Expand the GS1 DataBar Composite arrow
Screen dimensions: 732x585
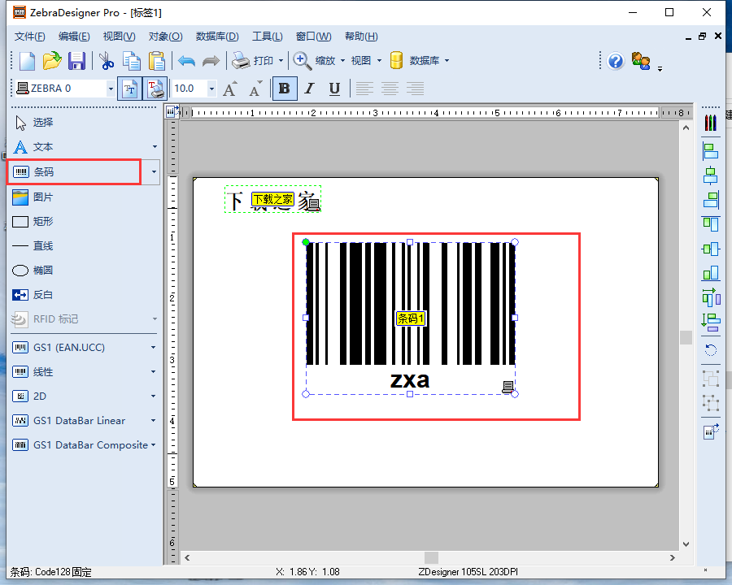click(x=154, y=445)
